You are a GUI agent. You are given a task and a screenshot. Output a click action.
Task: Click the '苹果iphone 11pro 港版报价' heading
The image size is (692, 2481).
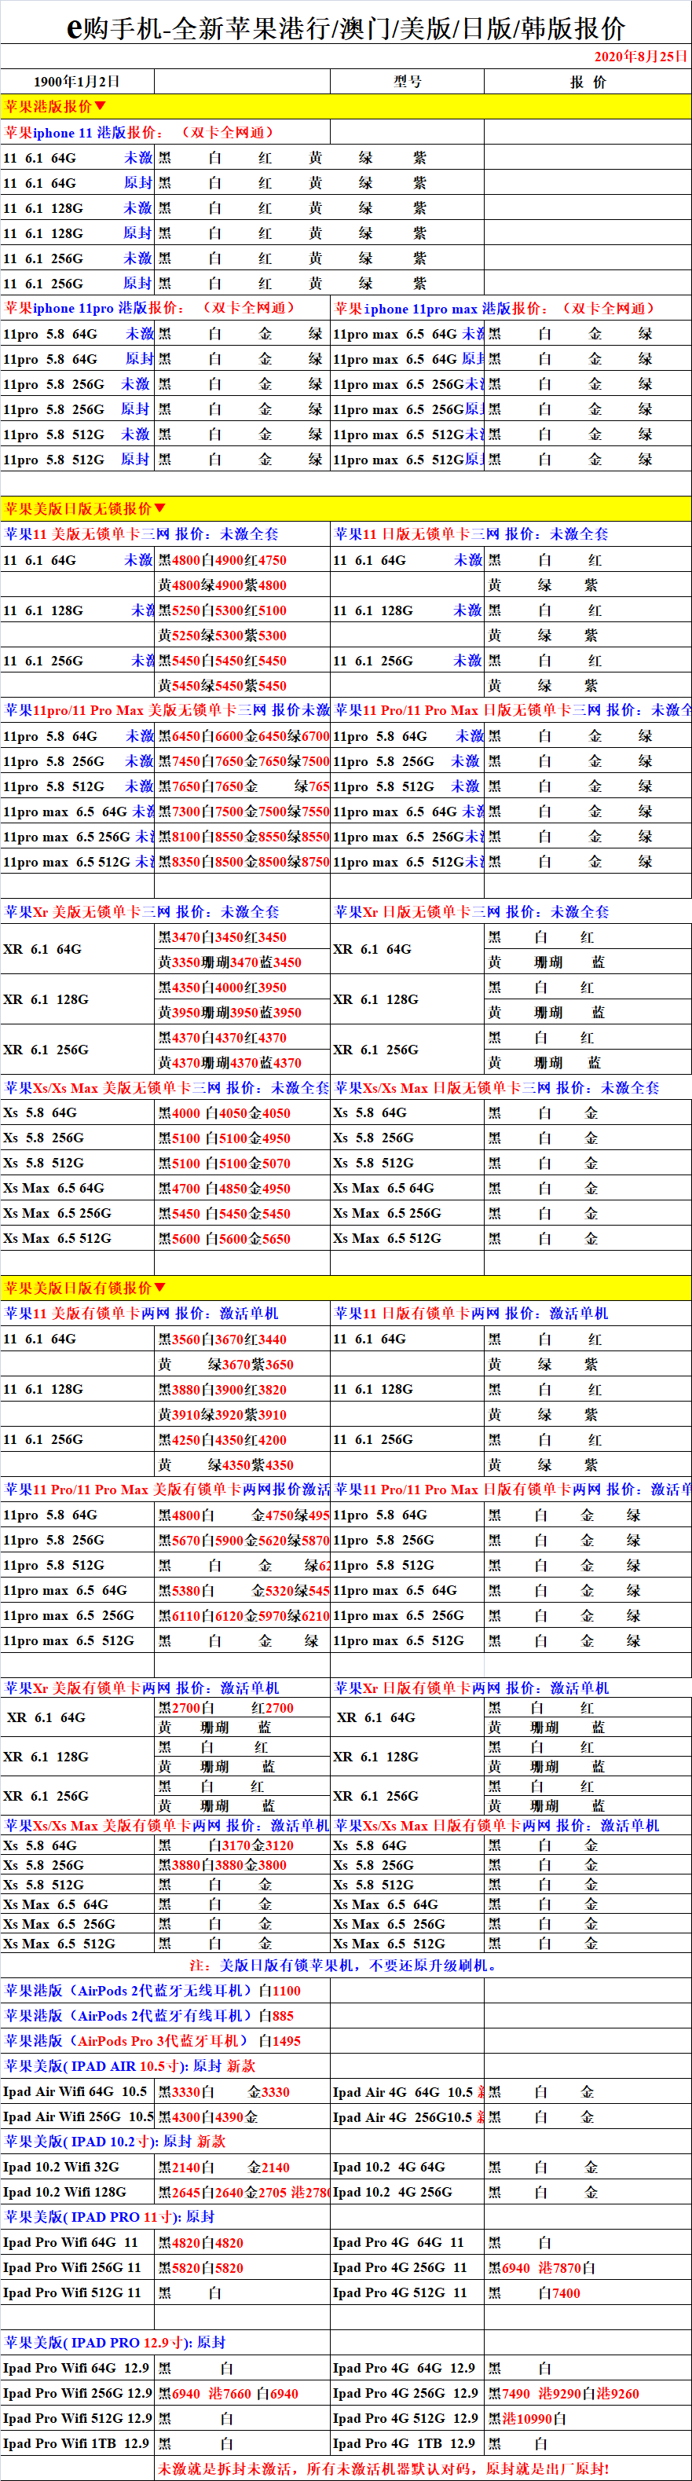150,308
